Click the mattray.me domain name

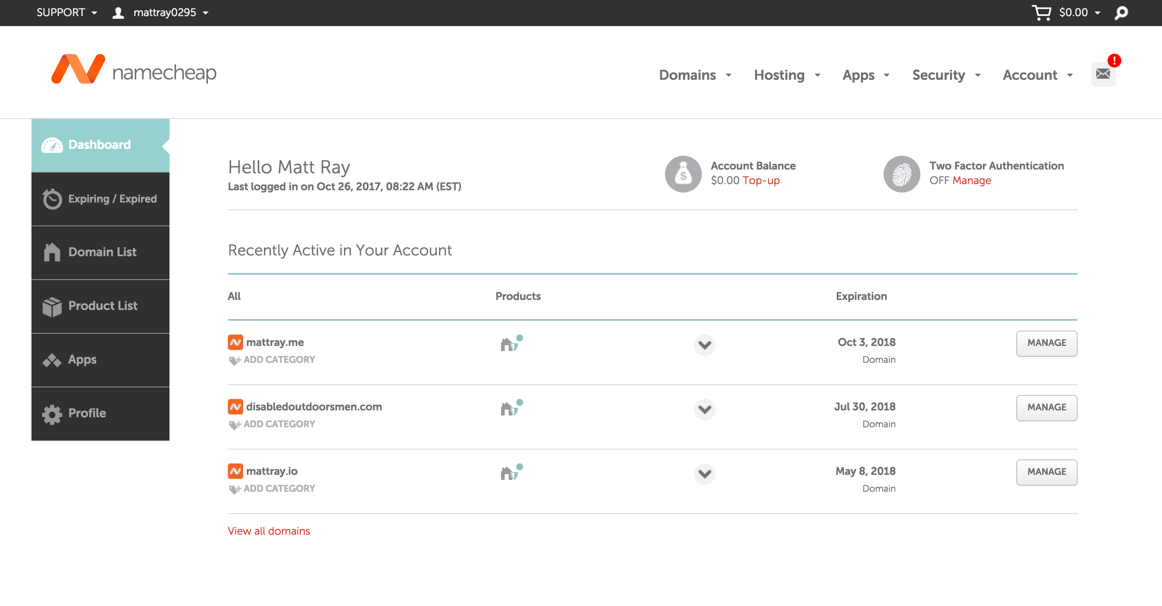click(x=275, y=343)
